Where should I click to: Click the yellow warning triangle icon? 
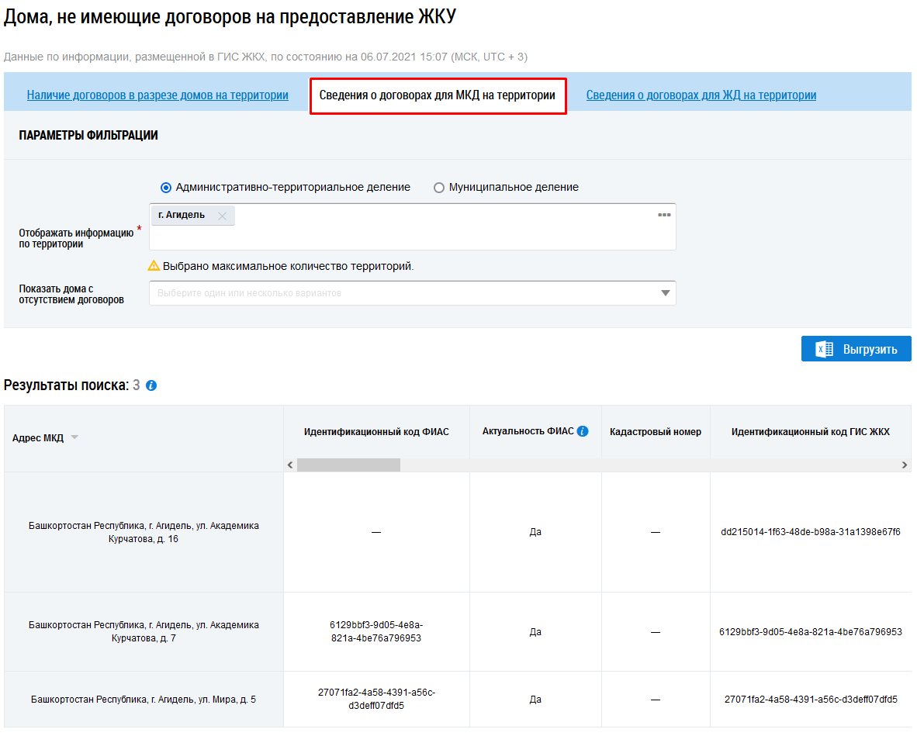154,266
